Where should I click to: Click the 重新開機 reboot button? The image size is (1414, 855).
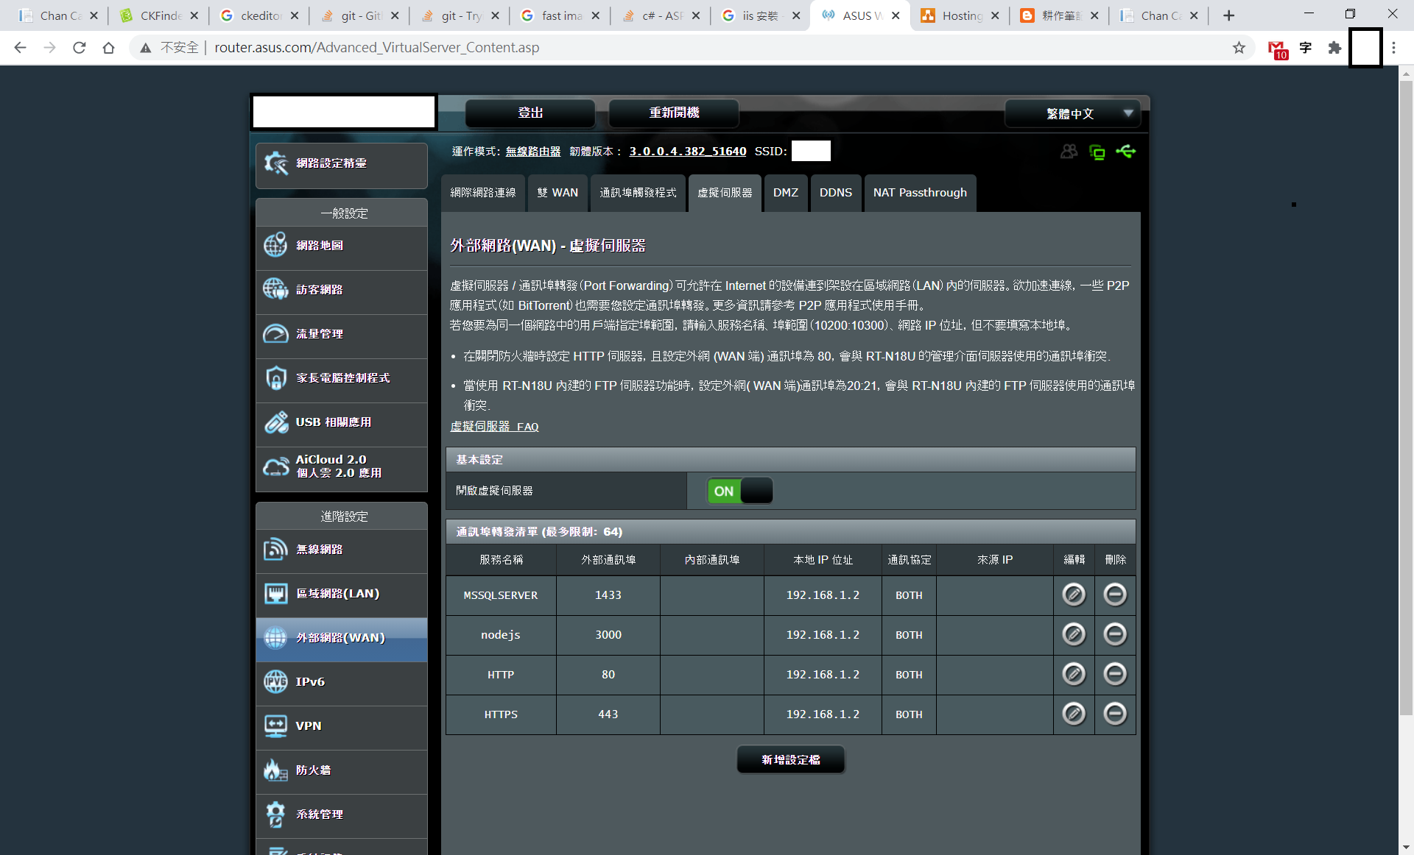(x=674, y=113)
